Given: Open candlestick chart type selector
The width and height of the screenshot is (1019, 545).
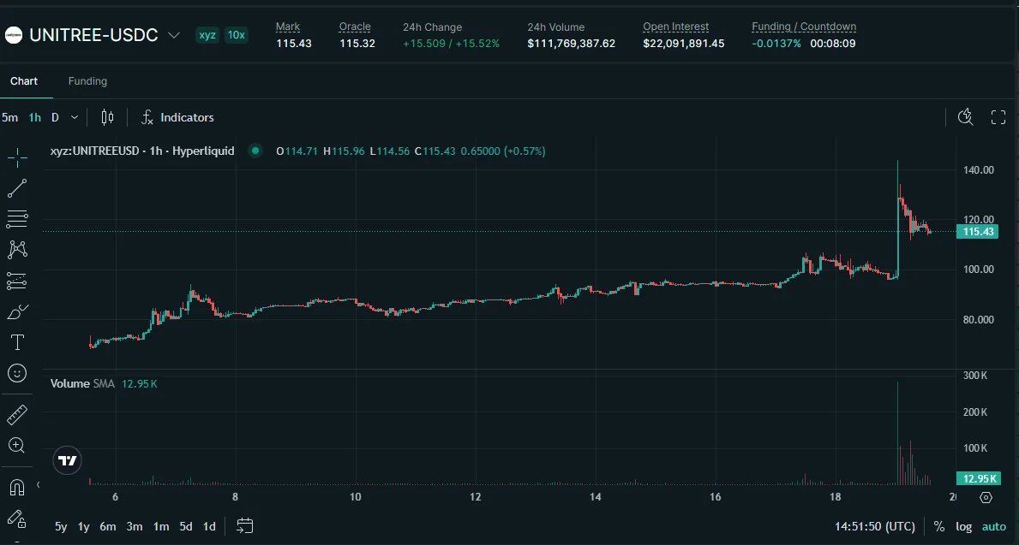Looking at the screenshot, I should pos(107,117).
